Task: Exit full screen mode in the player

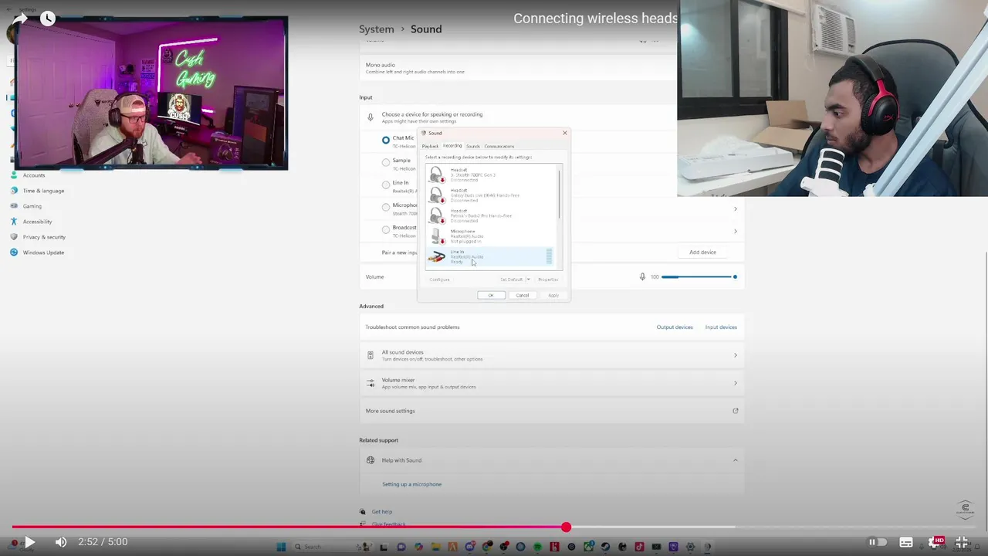Action: (x=962, y=542)
